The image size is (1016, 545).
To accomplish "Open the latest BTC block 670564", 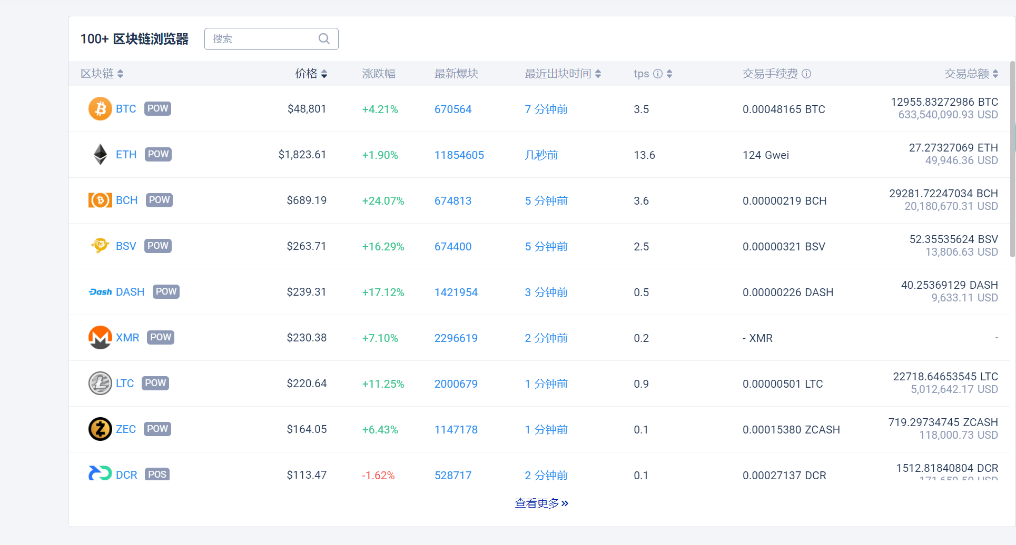I will coord(452,109).
